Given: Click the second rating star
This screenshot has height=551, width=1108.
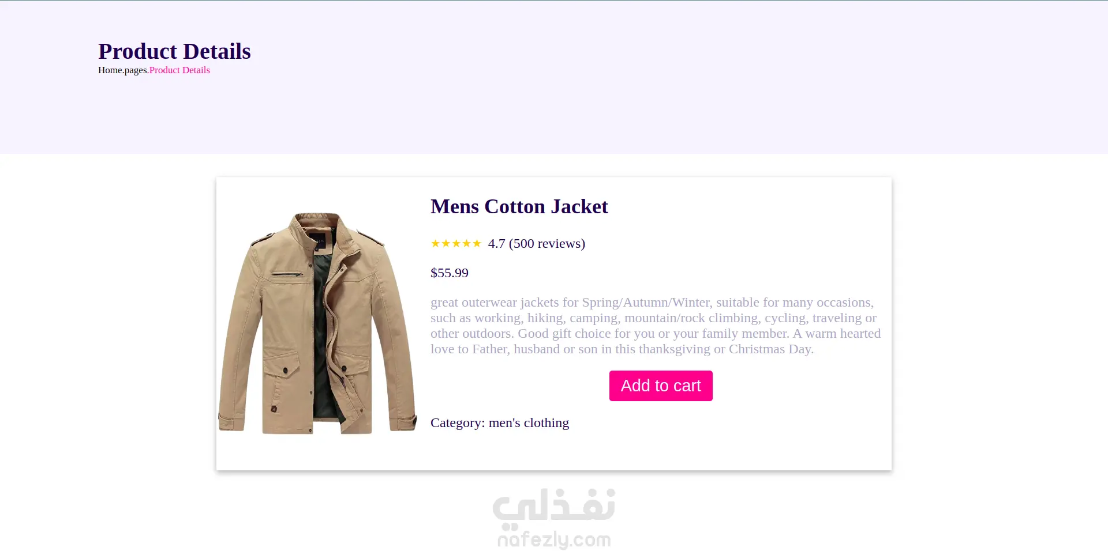Looking at the screenshot, I should 446,244.
